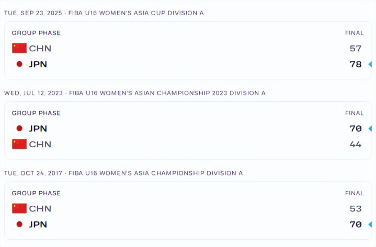Click FINAL status of 2023 game

[354, 113]
